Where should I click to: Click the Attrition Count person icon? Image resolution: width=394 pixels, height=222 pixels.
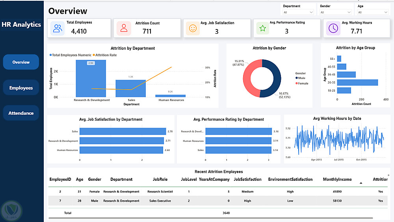[x=124, y=28]
